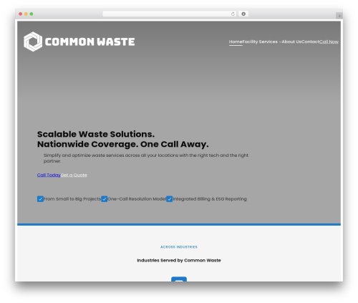Reload the page using the browser refresh icon
This screenshot has height=303, width=358.
pos(233,14)
